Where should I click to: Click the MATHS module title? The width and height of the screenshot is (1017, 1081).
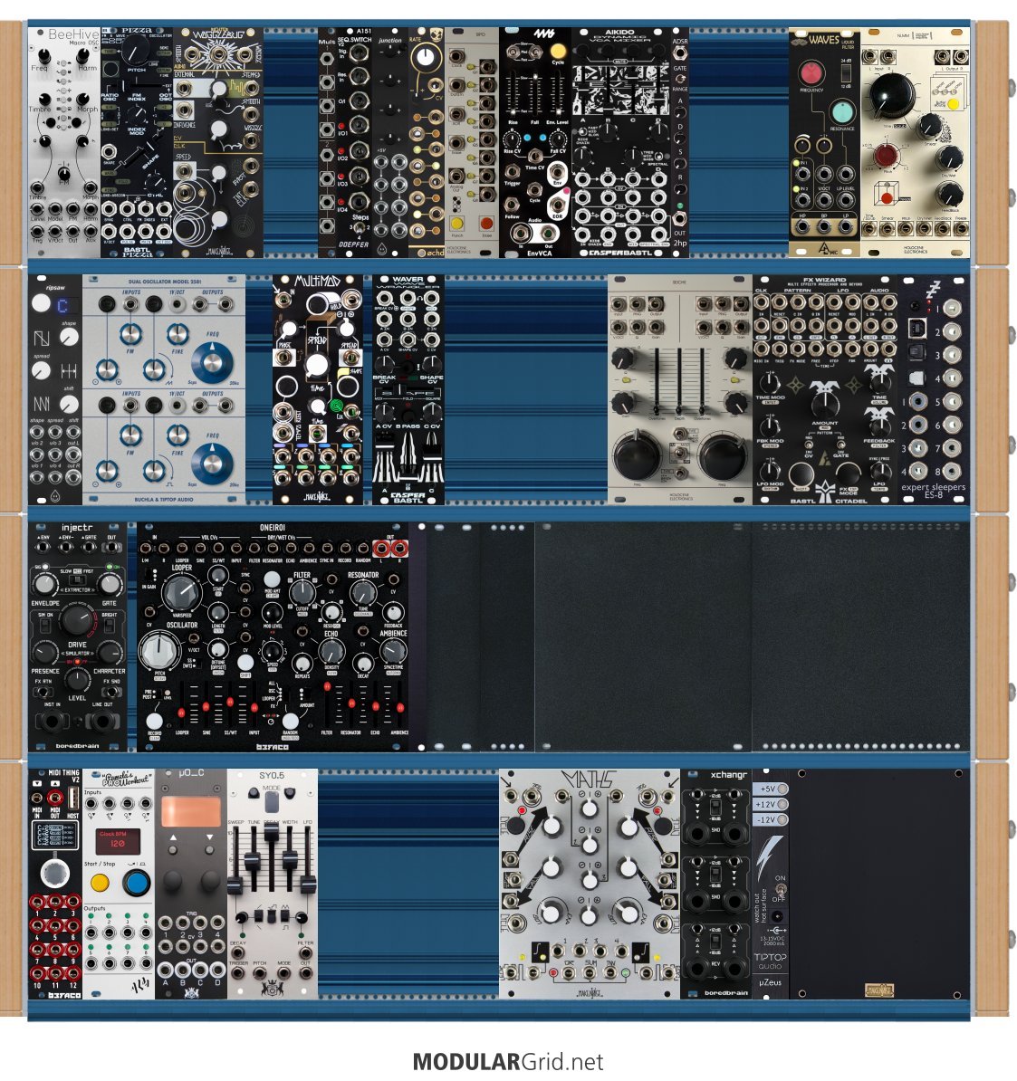click(589, 780)
